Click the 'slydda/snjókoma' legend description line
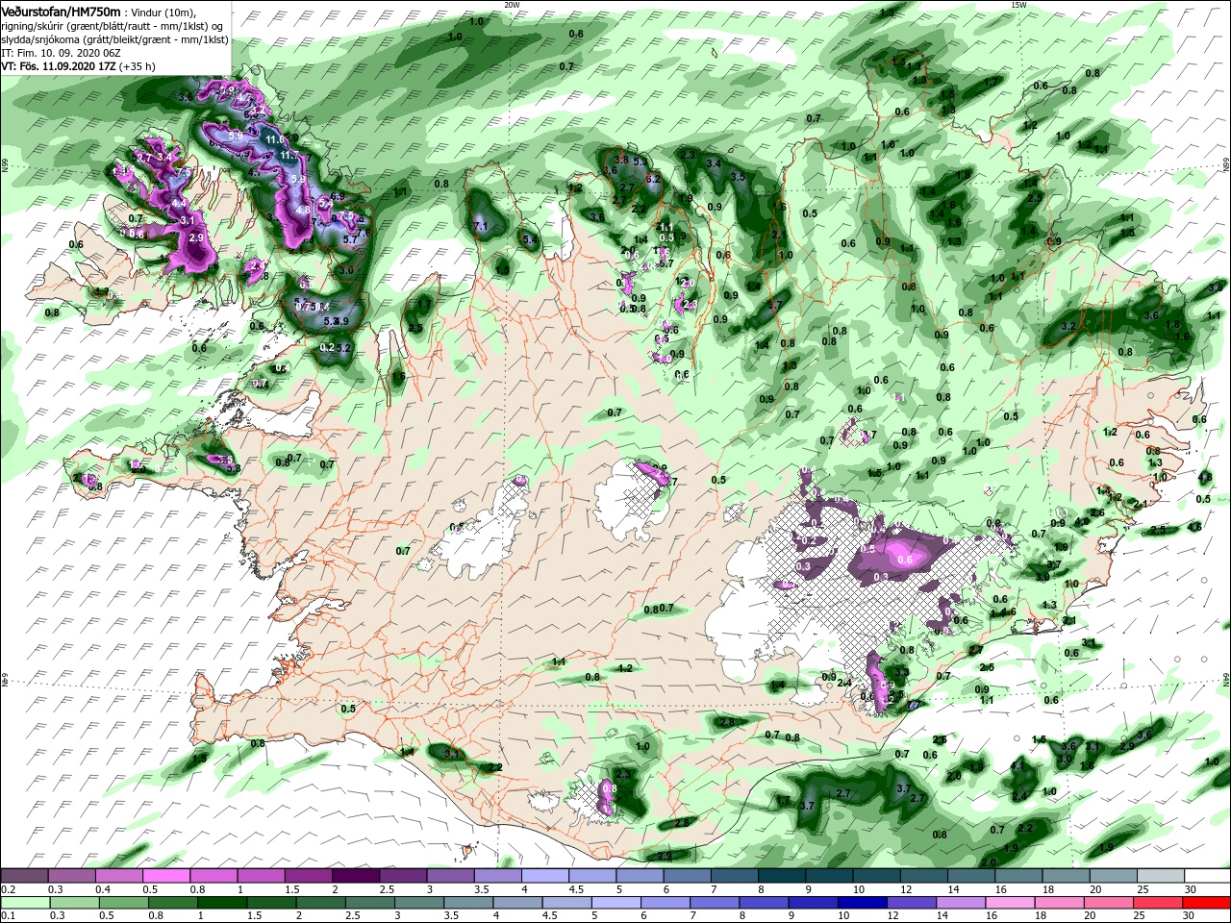 [x=114, y=39]
